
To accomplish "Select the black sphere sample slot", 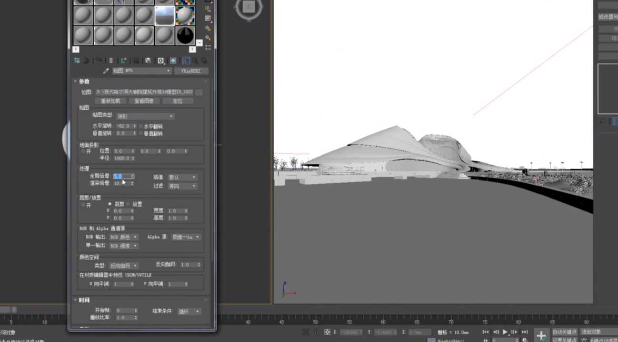I will coord(185,35).
